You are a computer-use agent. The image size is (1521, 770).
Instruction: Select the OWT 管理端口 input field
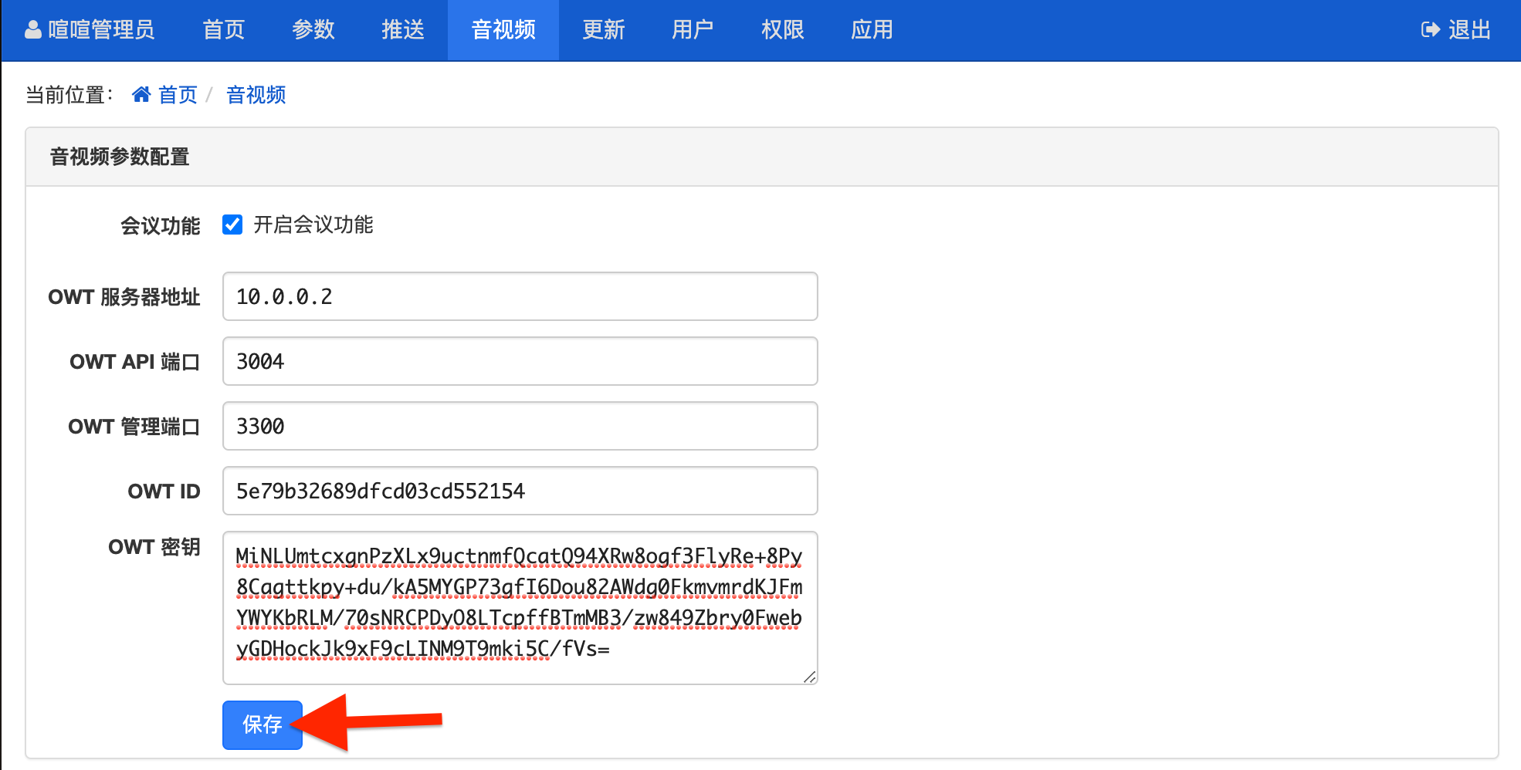click(x=520, y=426)
